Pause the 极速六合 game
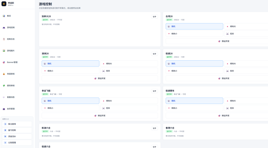 tap(154, 147)
